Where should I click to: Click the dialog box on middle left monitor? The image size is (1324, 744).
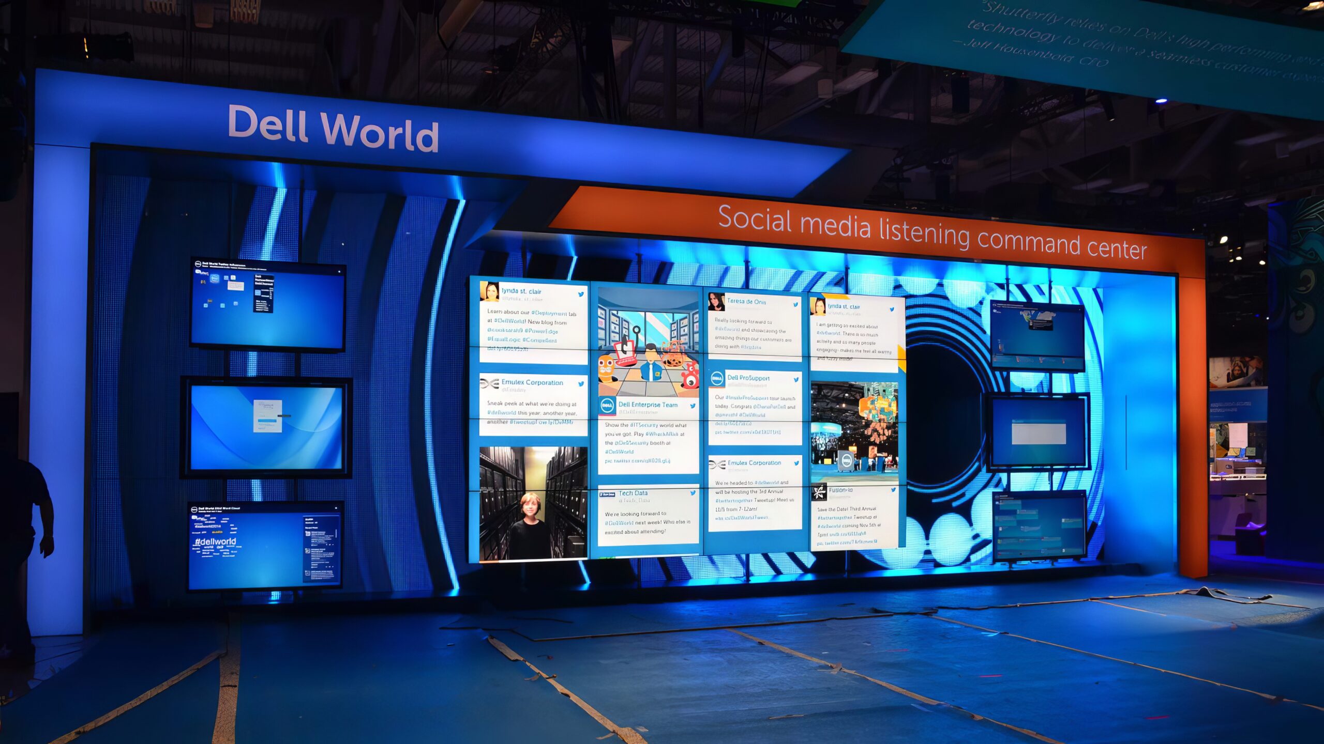(268, 416)
